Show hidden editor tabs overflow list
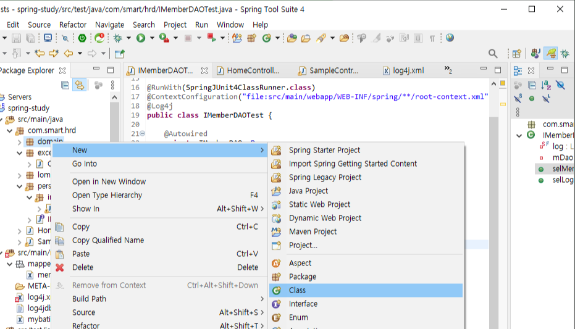575x329 pixels. (448, 70)
